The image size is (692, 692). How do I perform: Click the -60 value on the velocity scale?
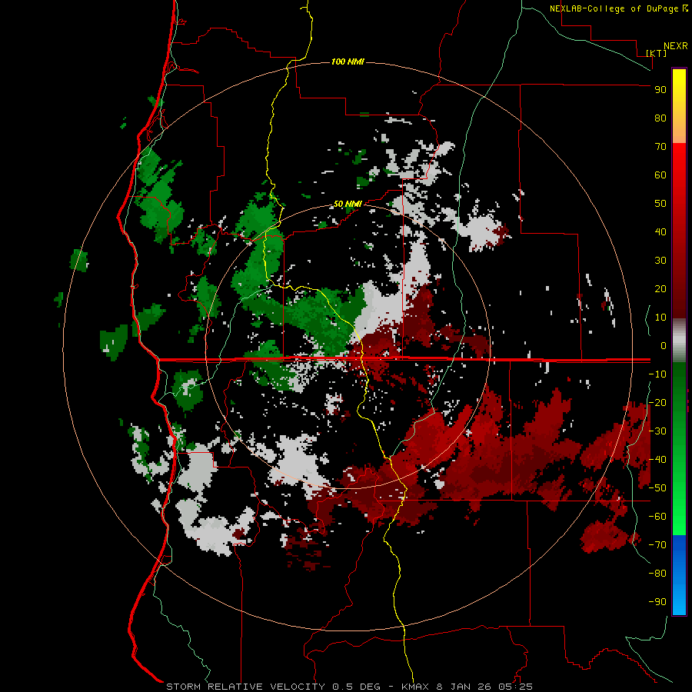pos(657,517)
